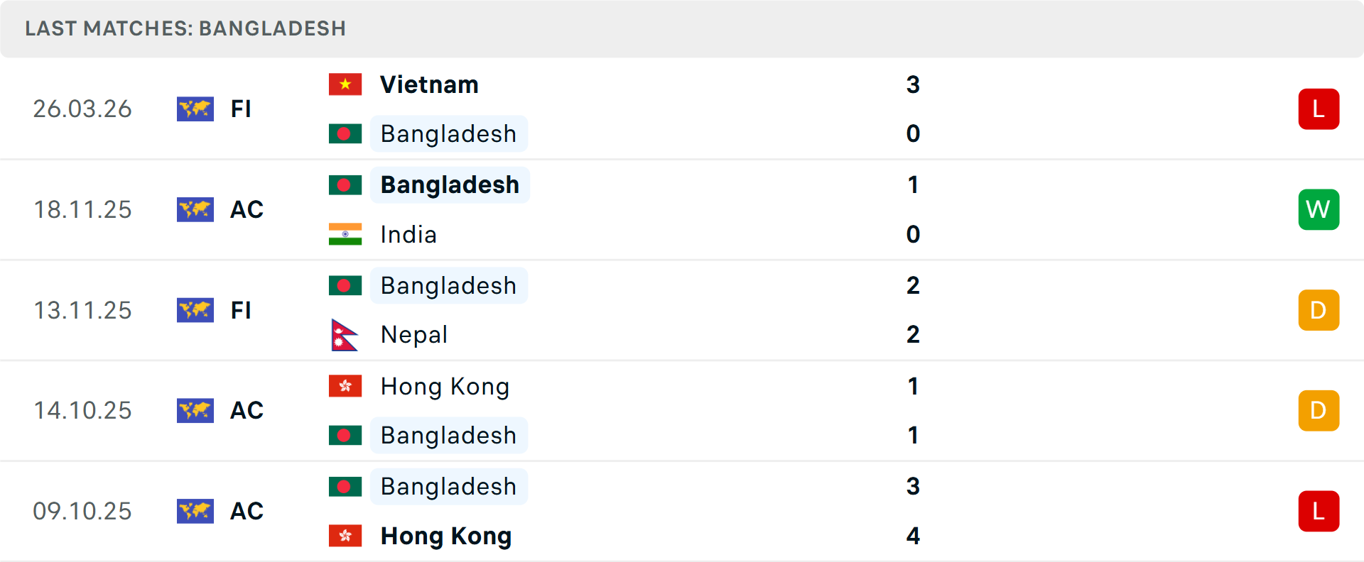Screen dimensions: 1364x562
Task: Click the green W badge for the India match
Action: [x=1319, y=209]
